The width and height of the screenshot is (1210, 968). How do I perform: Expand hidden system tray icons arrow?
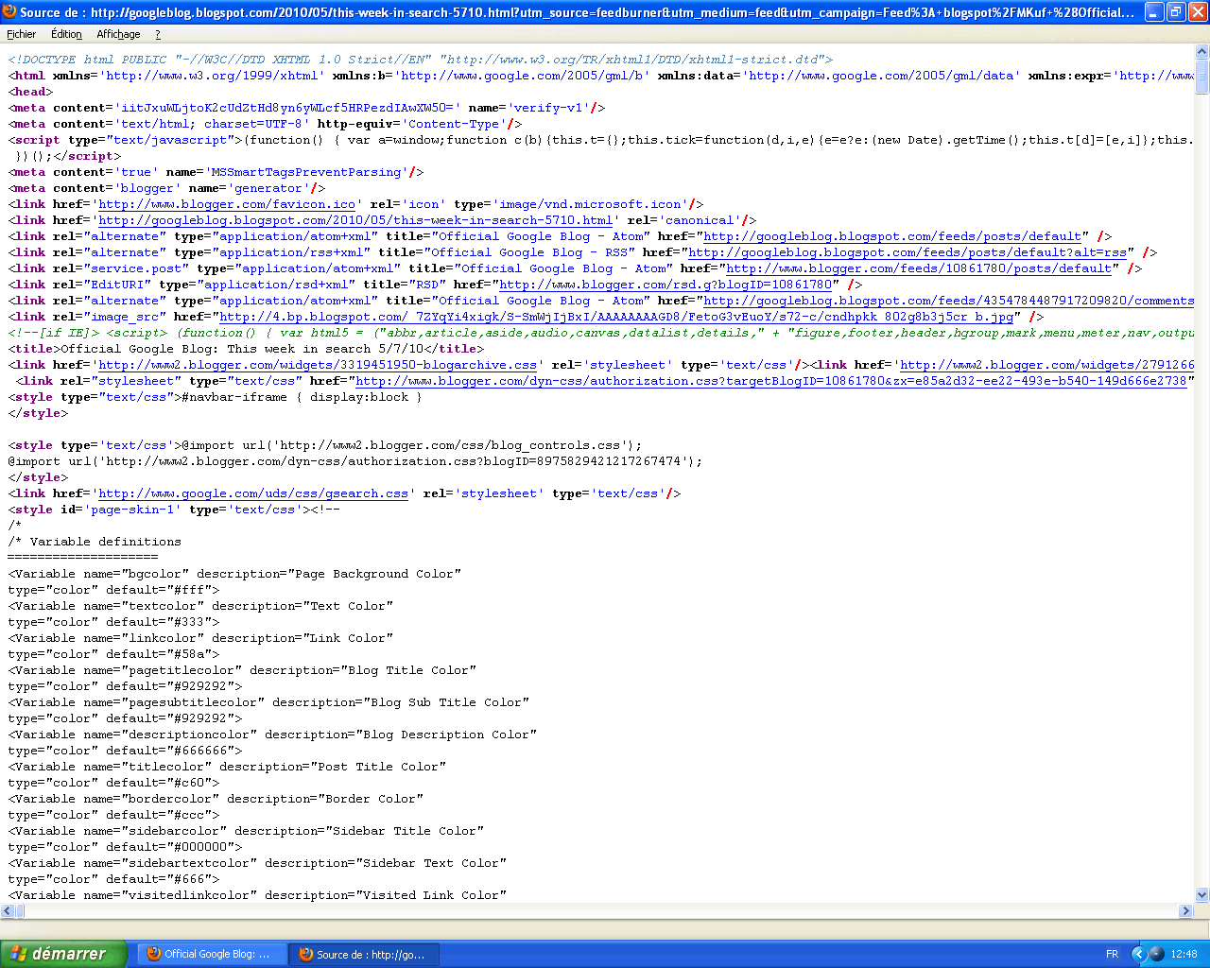point(1138,954)
